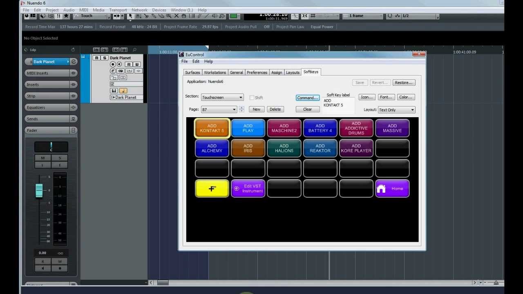523x294 pixels.
Task: Click the green color selector box in the toolbar
Action: 233,16
